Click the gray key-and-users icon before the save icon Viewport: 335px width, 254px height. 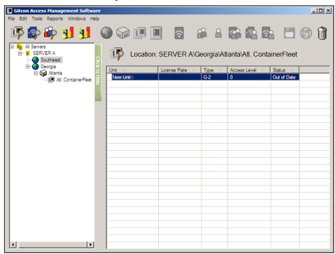click(268, 33)
